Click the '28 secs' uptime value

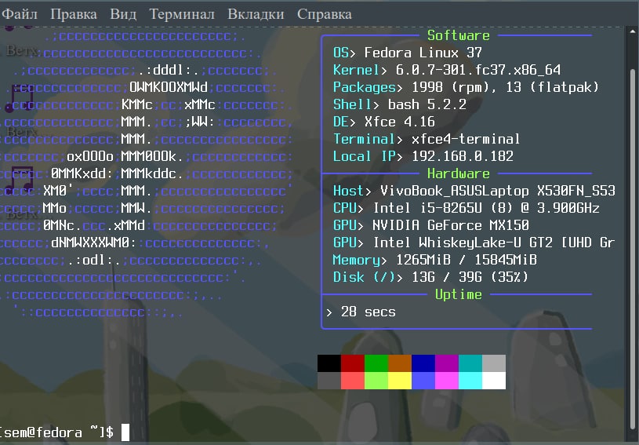tap(368, 312)
